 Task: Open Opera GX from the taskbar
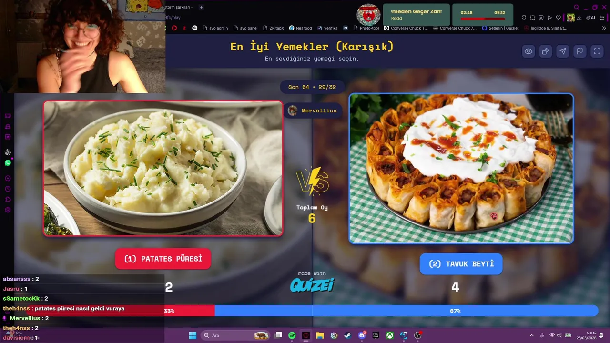[306, 335]
